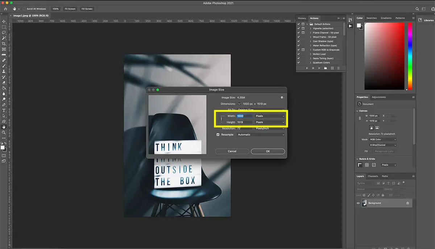This screenshot has width=435, height=249.
Task: Click the create new action icon
Action: tap(332, 68)
